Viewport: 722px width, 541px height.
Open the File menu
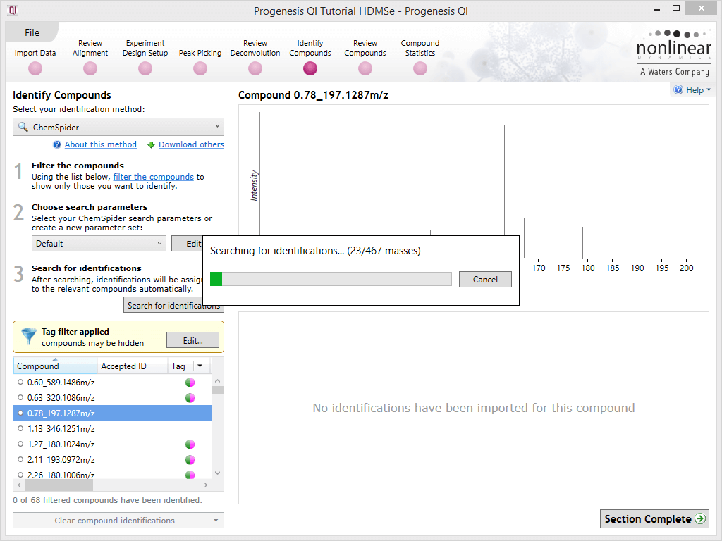click(x=32, y=32)
